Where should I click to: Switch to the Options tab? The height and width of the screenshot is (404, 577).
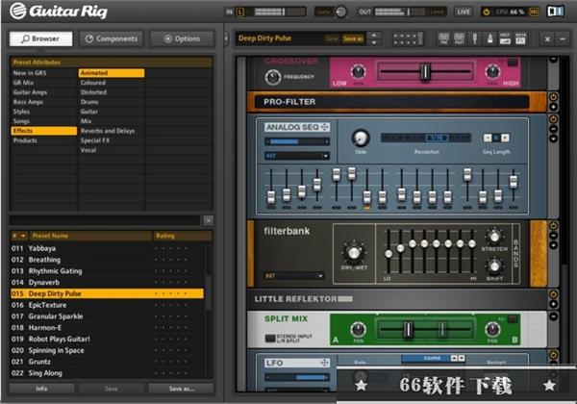[x=182, y=38]
